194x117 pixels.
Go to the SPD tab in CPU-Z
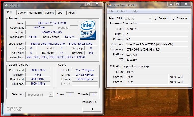coord(60,13)
